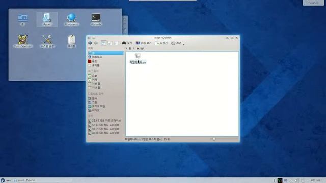The height and width of the screenshot is (183, 326).
Task: Switch to icons view mode
Action: (103, 43)
